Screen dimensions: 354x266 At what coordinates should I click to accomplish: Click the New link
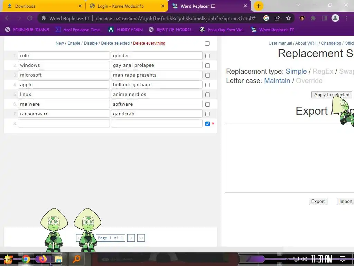point(59,43)
